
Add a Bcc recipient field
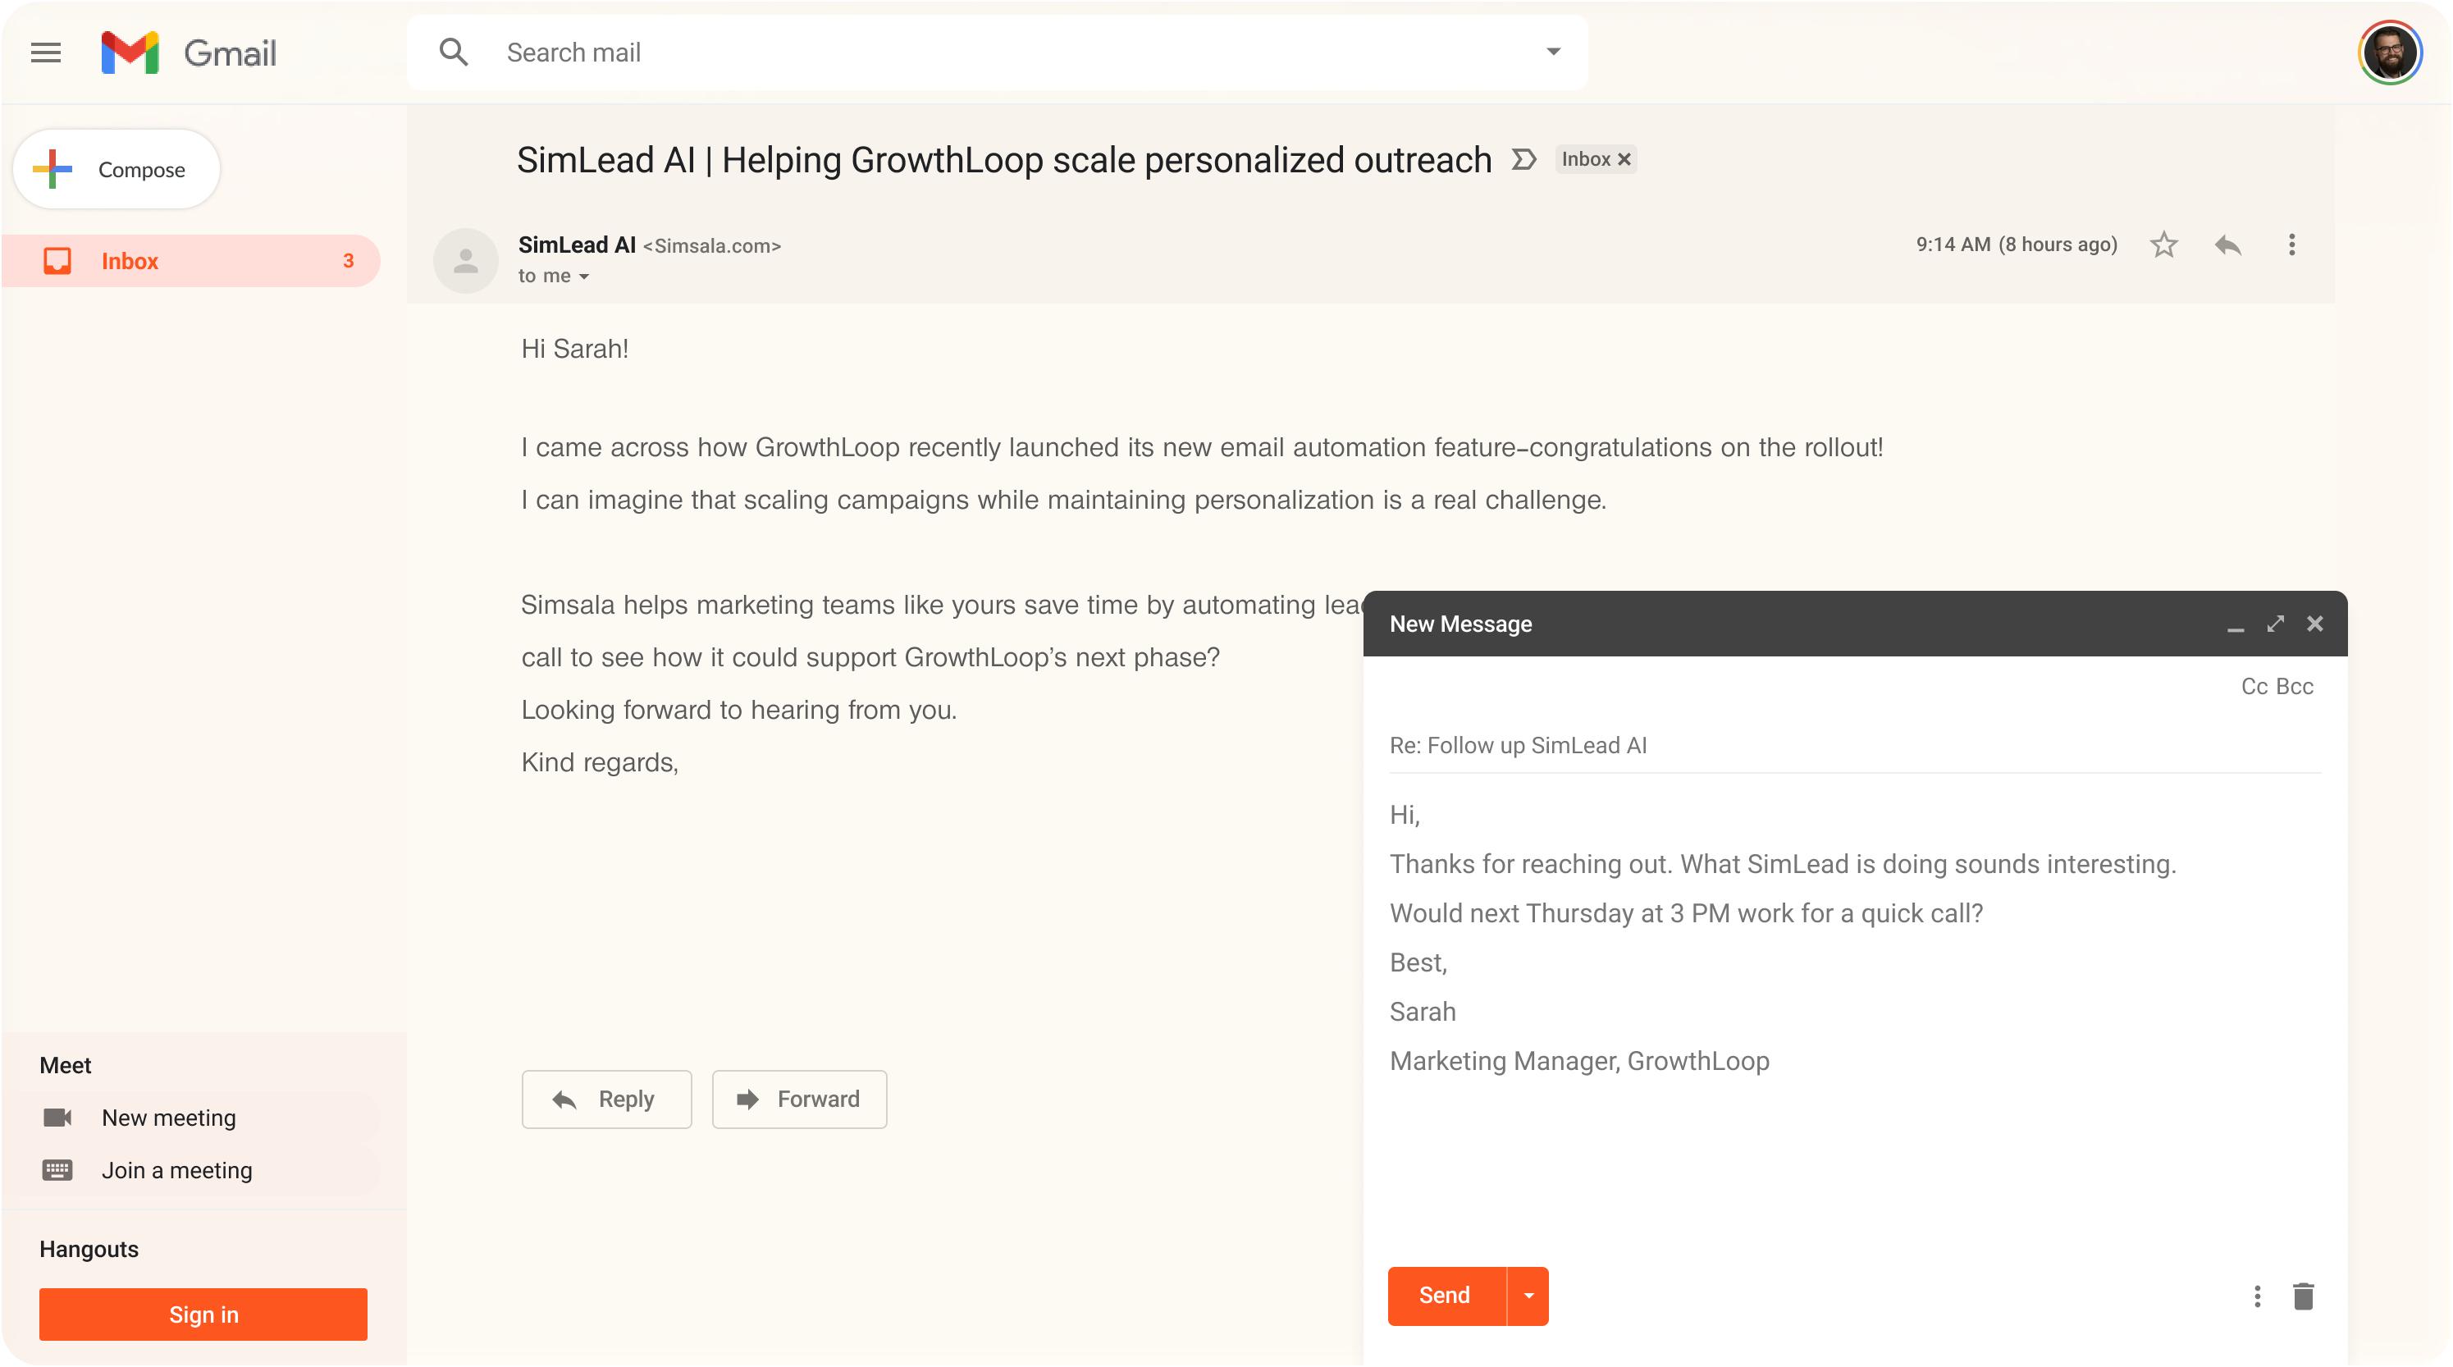(2295, 686)
